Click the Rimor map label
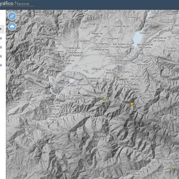The height and width of the screenshot is (179, 179). [106, 79]
